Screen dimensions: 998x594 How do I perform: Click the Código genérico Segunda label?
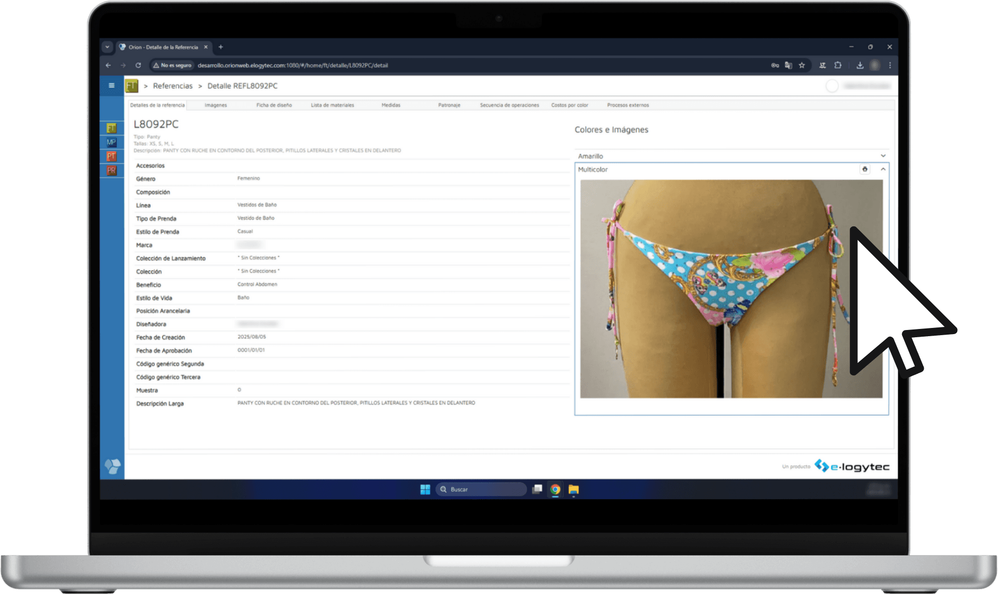coord(170,364)
